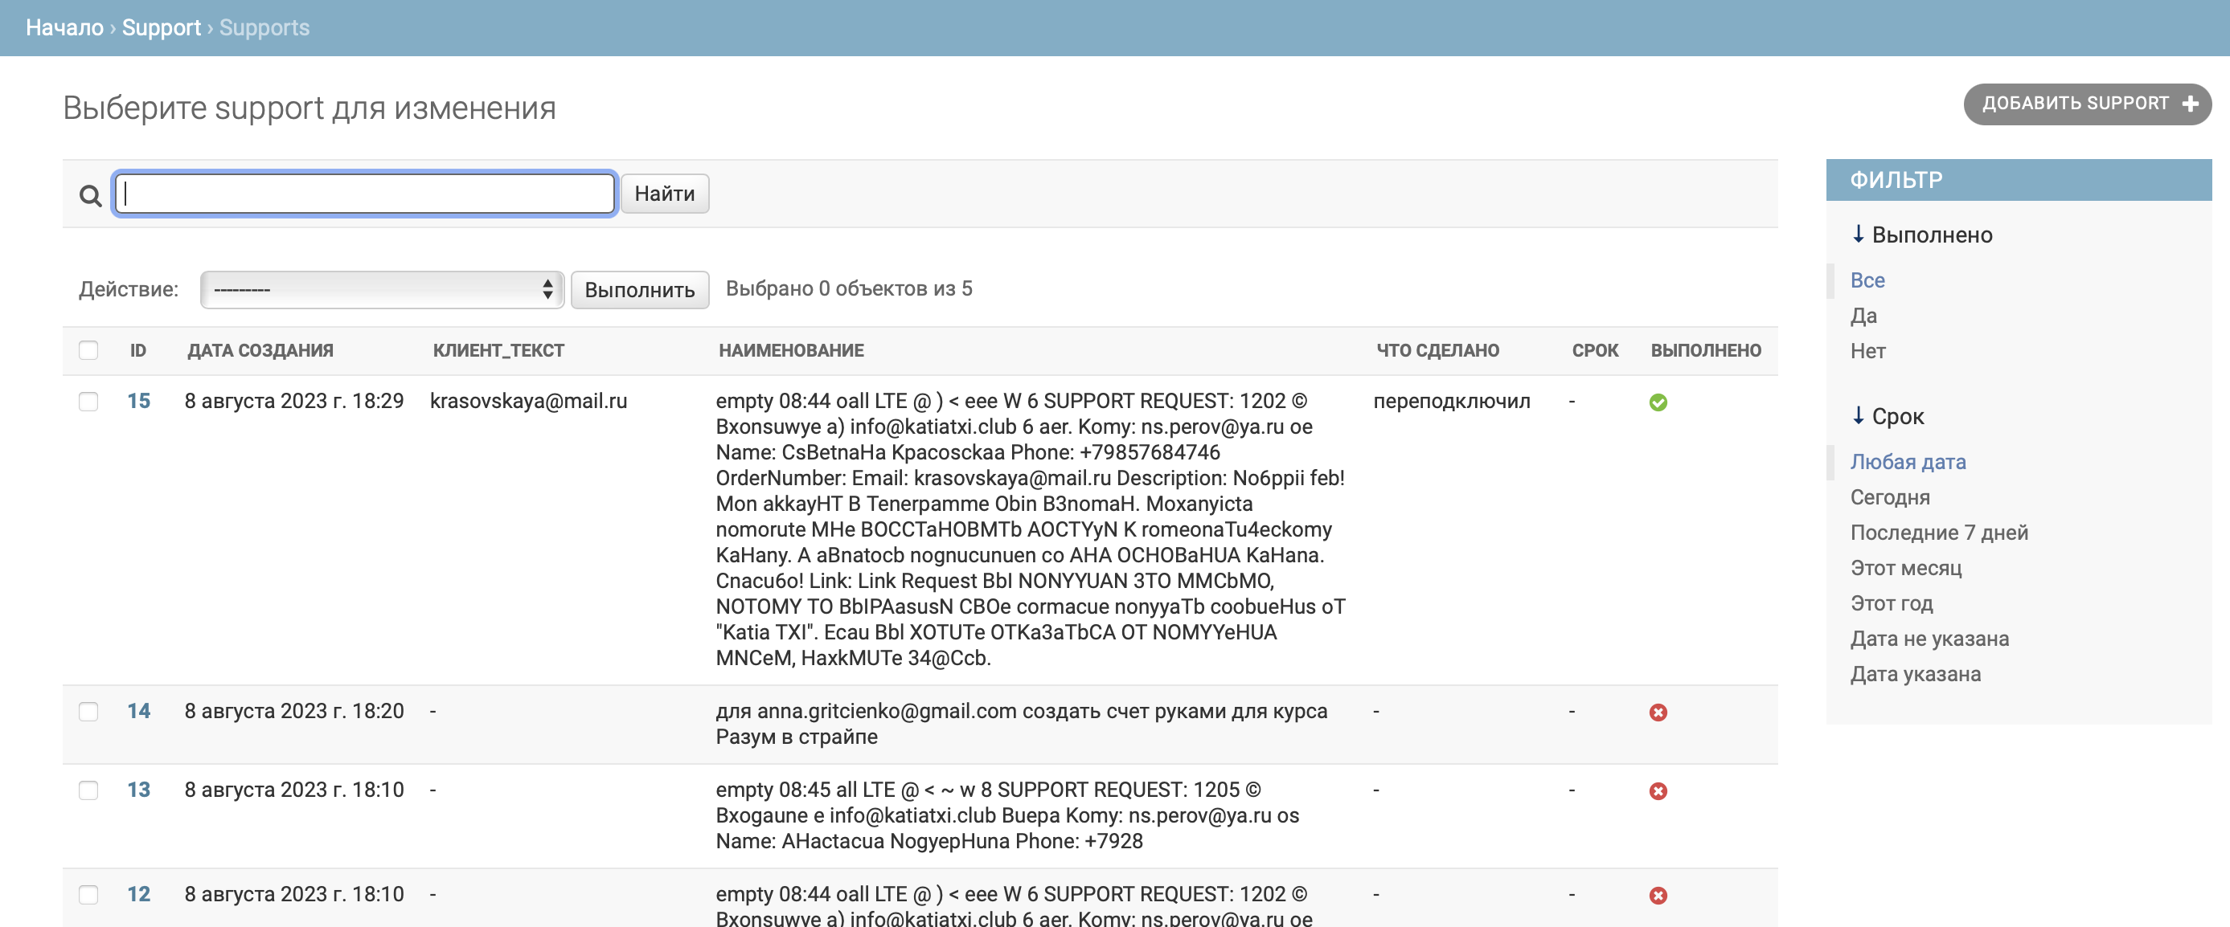The width and height of the screenshot is (2230, 927).
Task: Click the red not-done icon in row 13
Action: tap(1657, 790)
